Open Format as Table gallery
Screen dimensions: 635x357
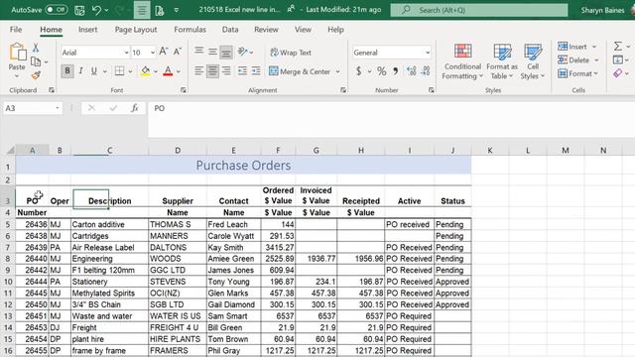502,61
